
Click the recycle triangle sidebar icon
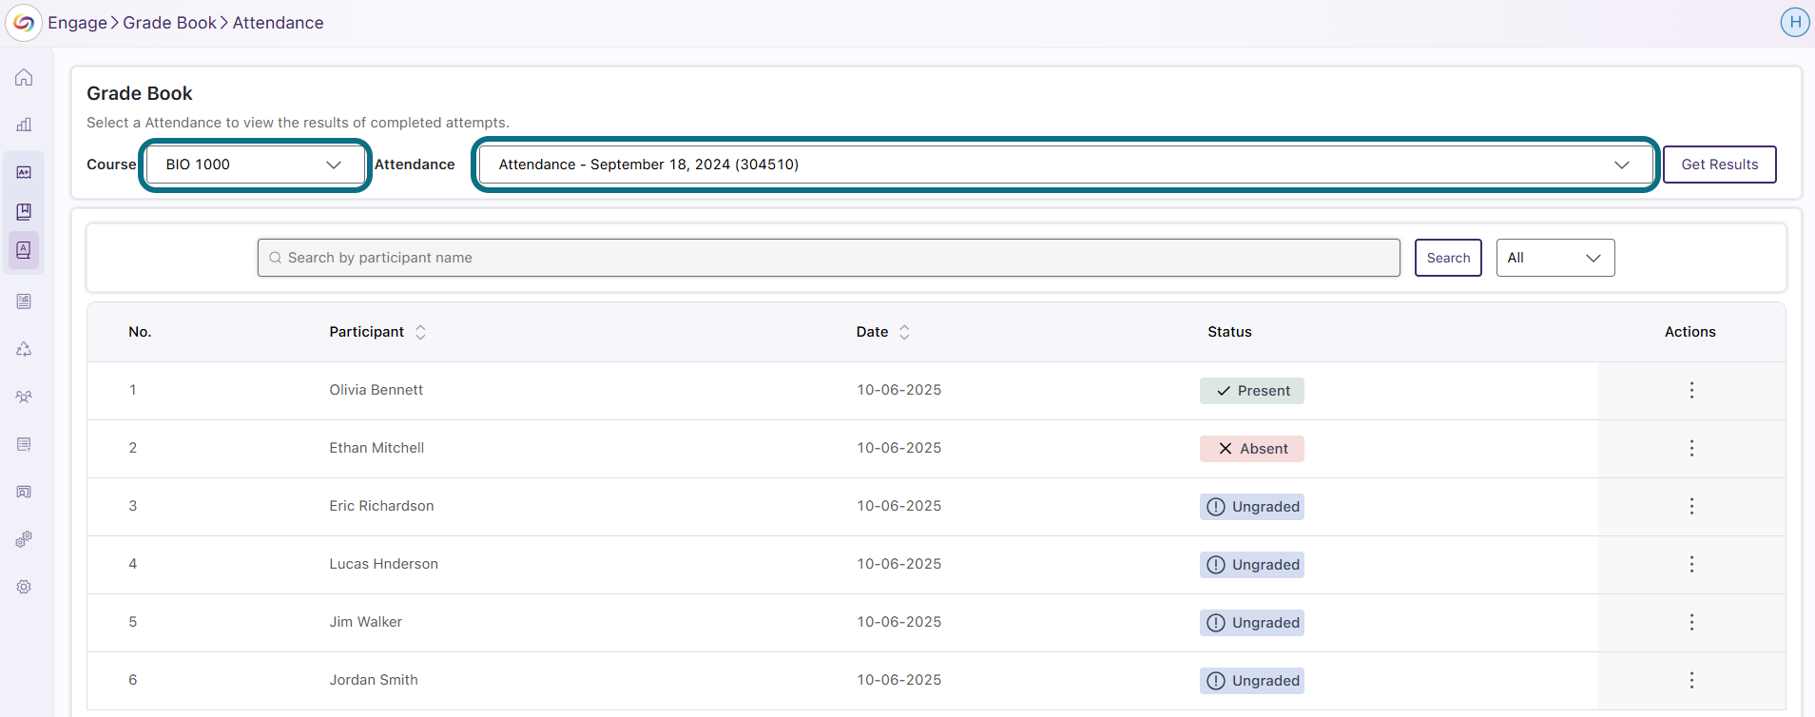(24, 349)
